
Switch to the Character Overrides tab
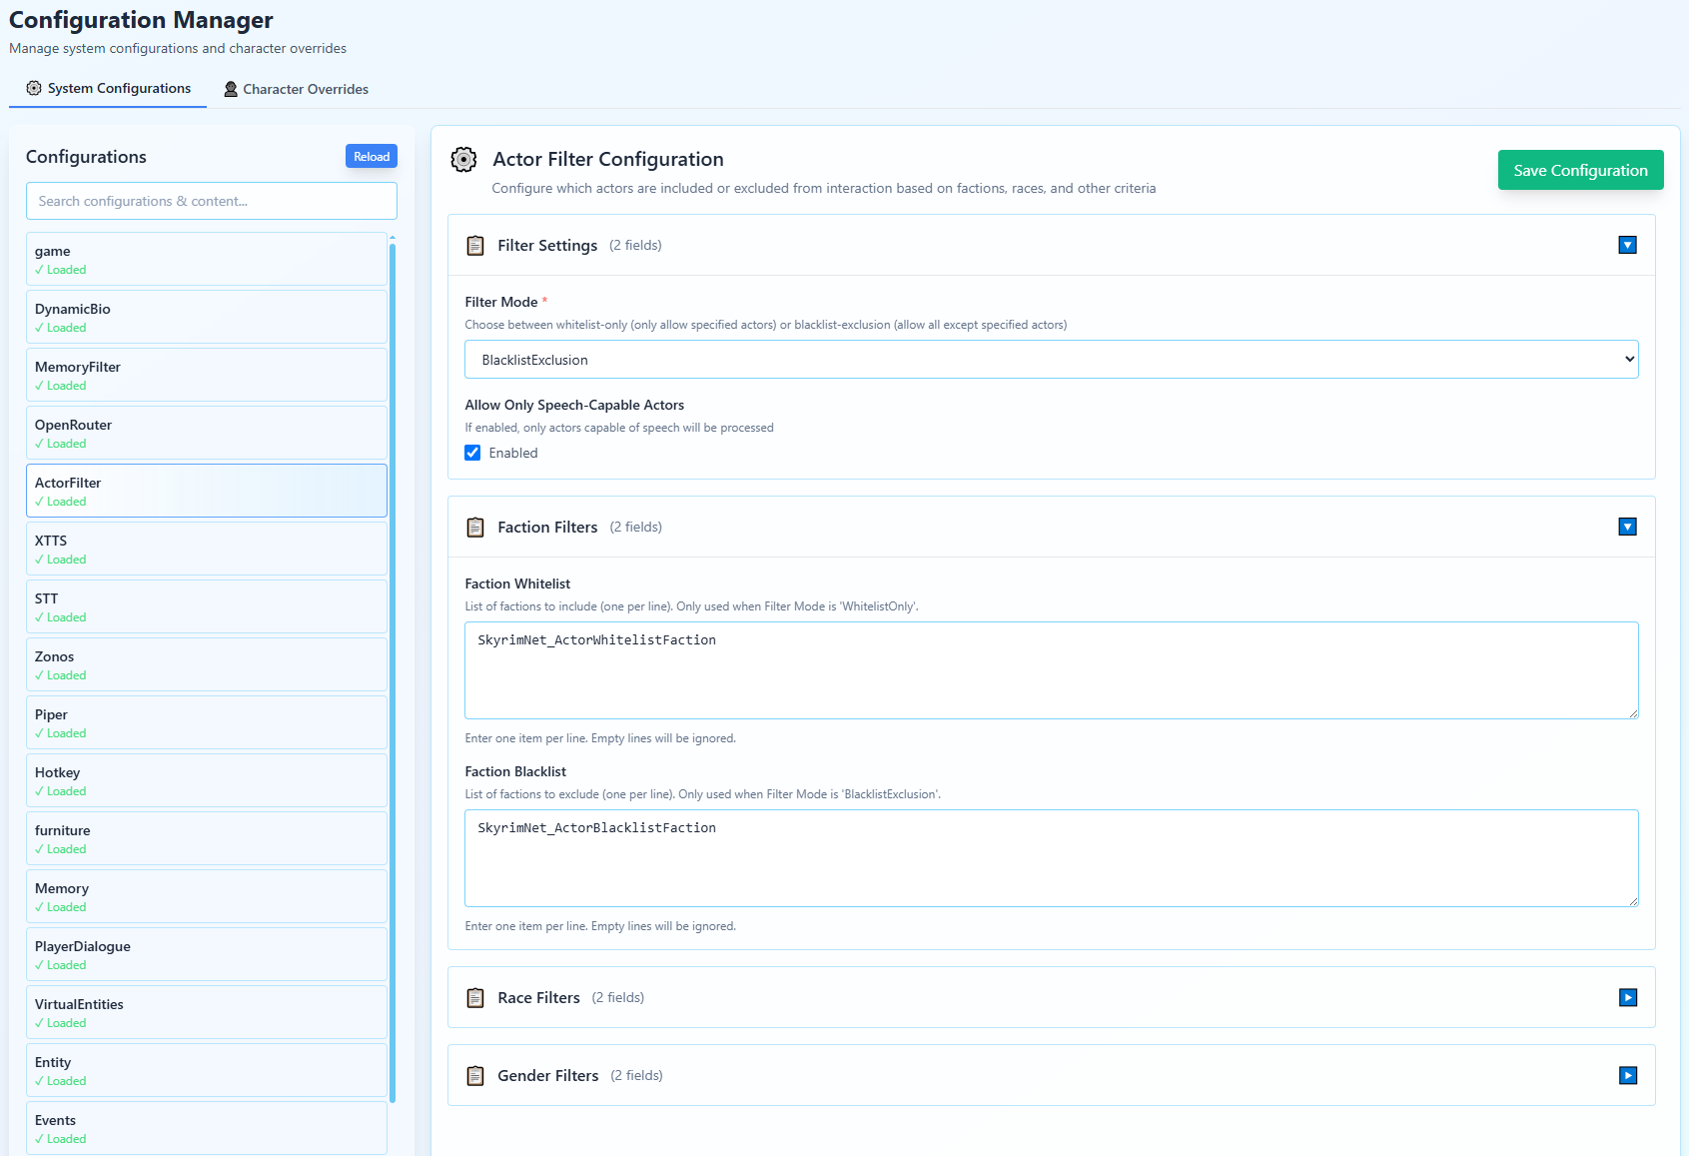[x=296, y=89]
